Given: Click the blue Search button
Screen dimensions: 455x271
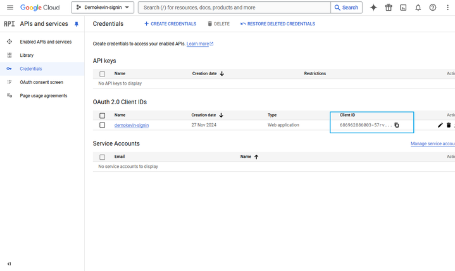Looking at the screenshot, I should (x=347, y=8).
